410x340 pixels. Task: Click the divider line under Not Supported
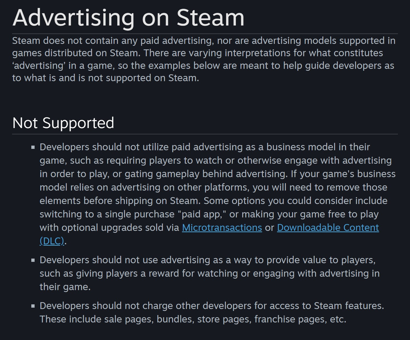(205, 134)
